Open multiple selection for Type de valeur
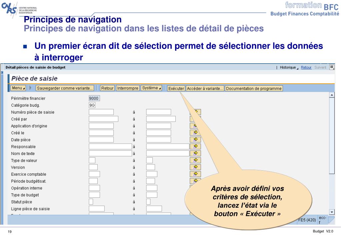This screenshot has width=341, height=236. point(195,160)
